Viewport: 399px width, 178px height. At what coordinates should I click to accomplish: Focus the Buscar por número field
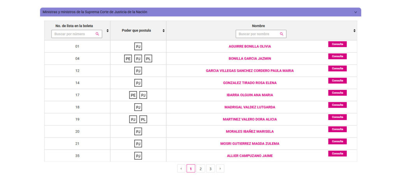pyautogui.click(x=73, y=34)
